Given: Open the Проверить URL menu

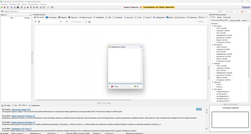Looking at the screenshot, I should [x=15, y=4].
